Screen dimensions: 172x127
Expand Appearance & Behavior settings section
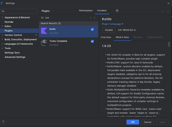(x=2, y=18)
